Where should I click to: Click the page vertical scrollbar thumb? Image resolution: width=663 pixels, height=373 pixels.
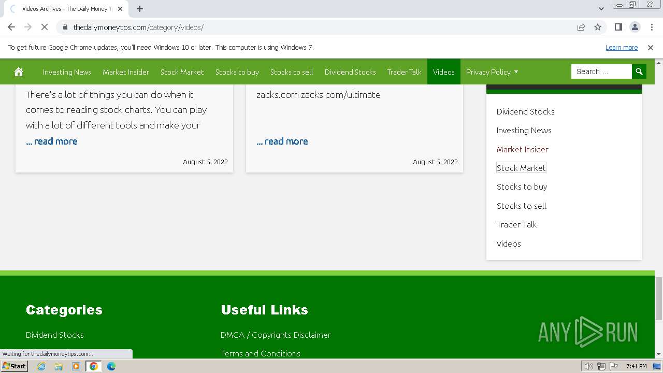coord(658,298)
